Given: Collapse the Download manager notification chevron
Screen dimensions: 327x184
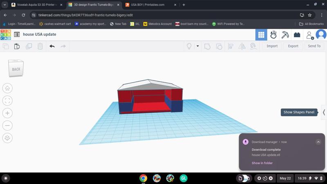Looking at the screenshot, I should pyautogui.click(x=318, y=142).
